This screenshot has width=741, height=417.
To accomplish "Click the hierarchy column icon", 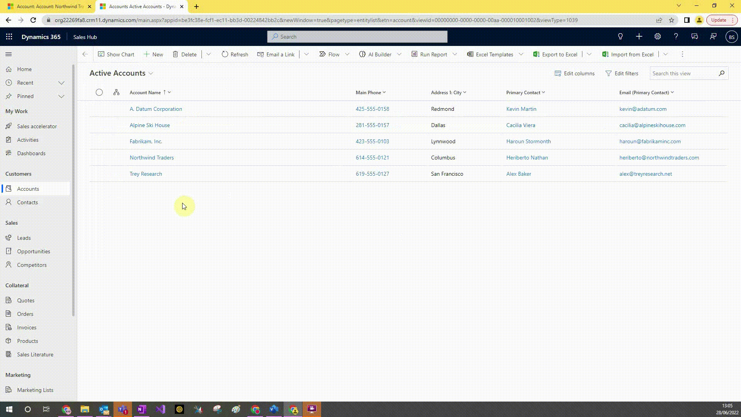I will 116,92.
